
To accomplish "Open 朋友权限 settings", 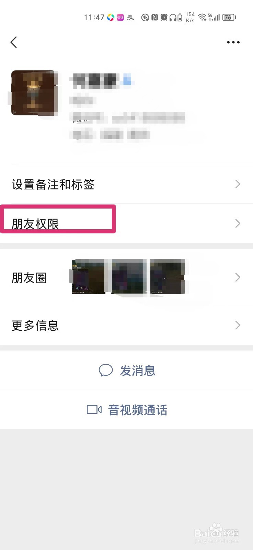I will tap(126, 223).
